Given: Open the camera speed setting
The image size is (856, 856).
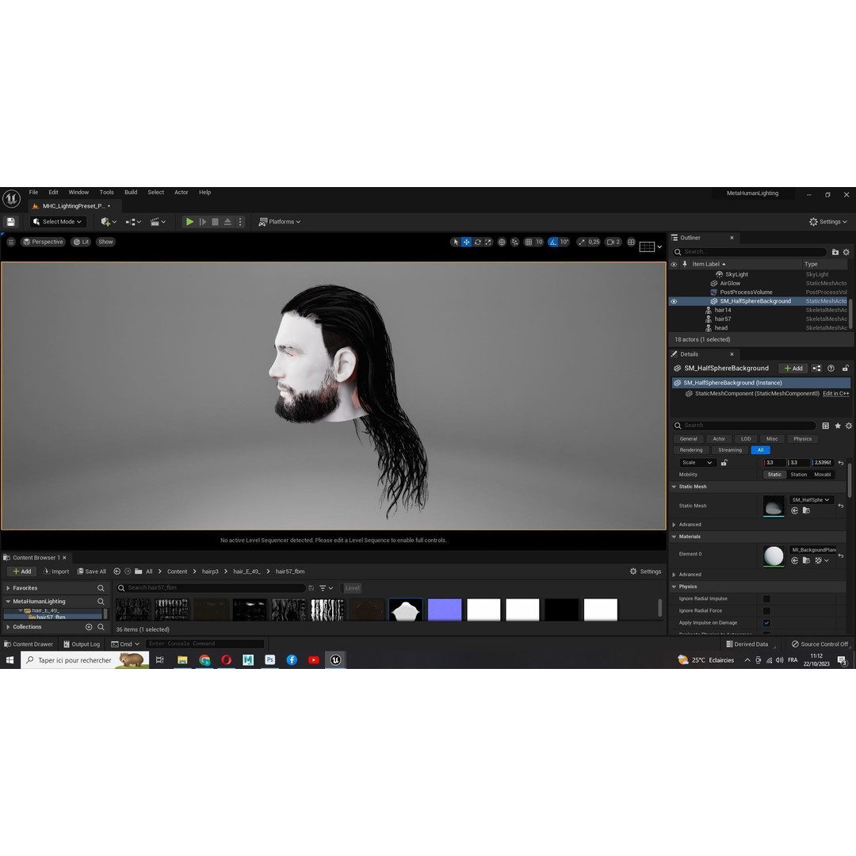Looking at the screenshot, I should click(613, 242).
